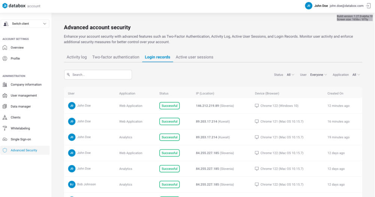This screenshot has height=197, width=375.
Task: Click Analytics cell in Bob Johnson's row
Action: [x=126, y=184]
